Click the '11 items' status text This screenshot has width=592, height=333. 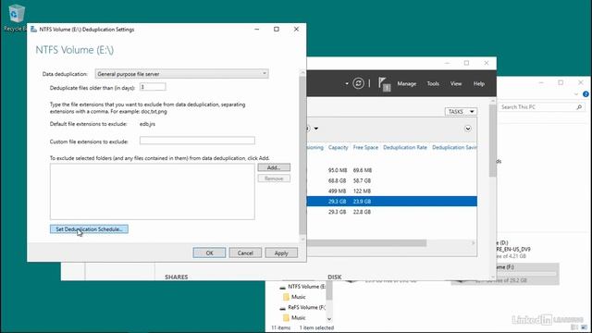(x=281, y=327)
